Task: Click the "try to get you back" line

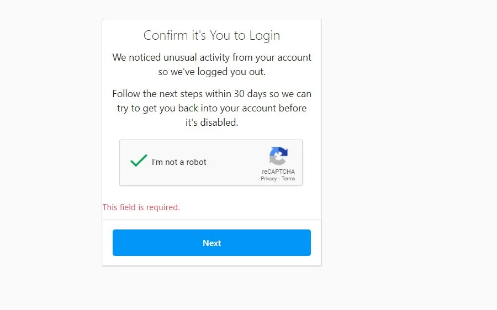Action: (x=212, y=108)
